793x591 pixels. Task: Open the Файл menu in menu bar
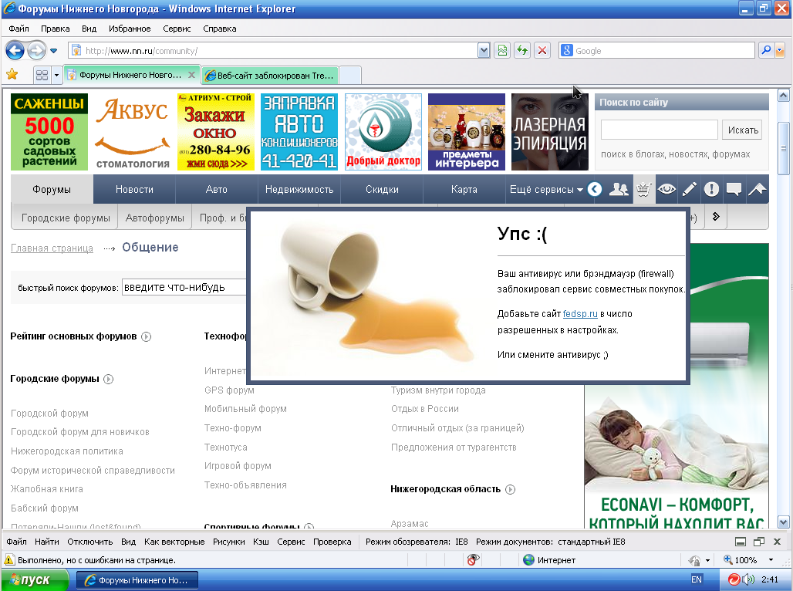coord(19,29)
